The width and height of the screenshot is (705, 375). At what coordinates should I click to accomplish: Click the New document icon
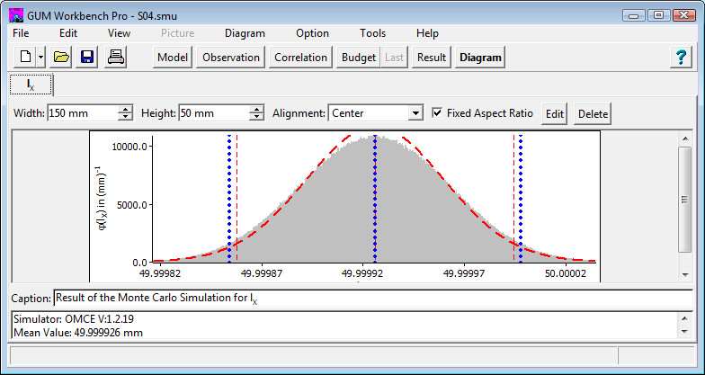[x=25, y=58]
